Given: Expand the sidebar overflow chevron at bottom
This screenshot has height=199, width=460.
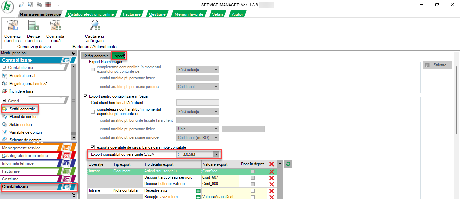Looking at the screenshot, I should click(x=74, y=196).
